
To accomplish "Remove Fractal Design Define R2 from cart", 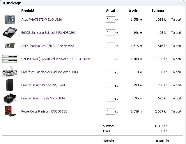I will (x=176, y=85).
